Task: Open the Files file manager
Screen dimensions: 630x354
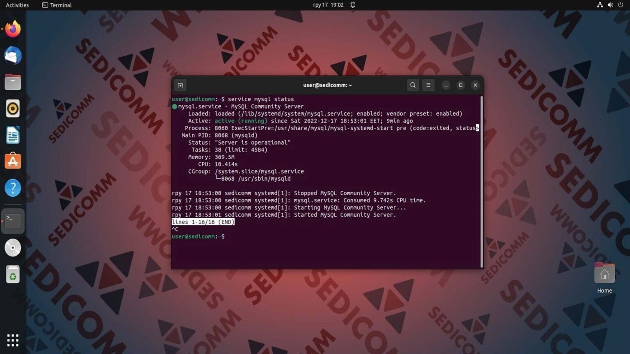Action: [x=12, y=82]
